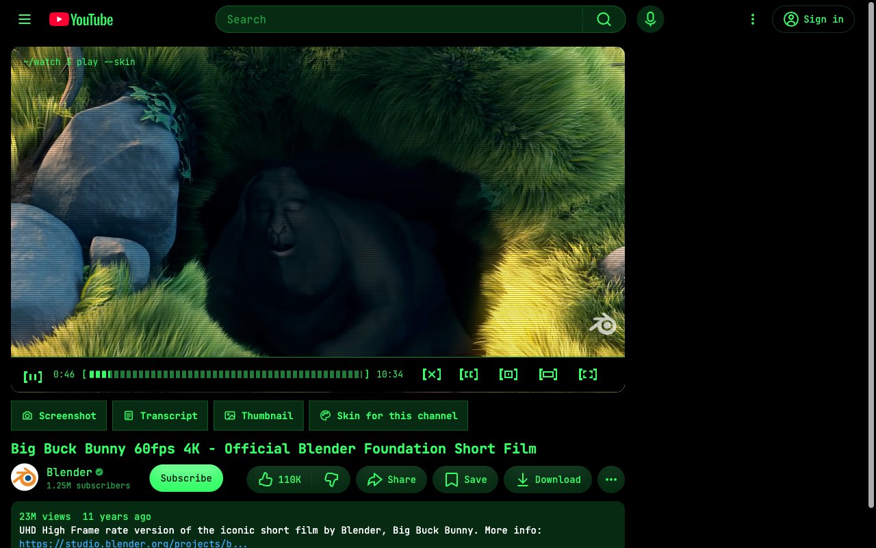Like the video with 110K likes
Image resolution: width=876 pixels, height=548 pixels.
279,480
